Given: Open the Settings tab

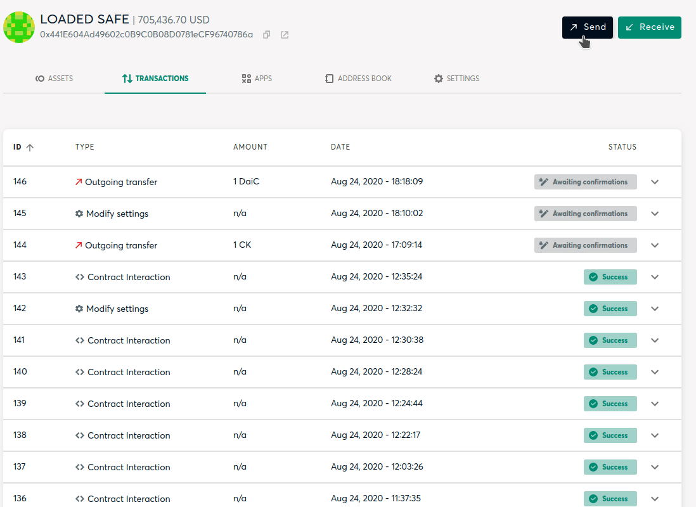Looking at the screenshot, I should (x=457, y=79).
